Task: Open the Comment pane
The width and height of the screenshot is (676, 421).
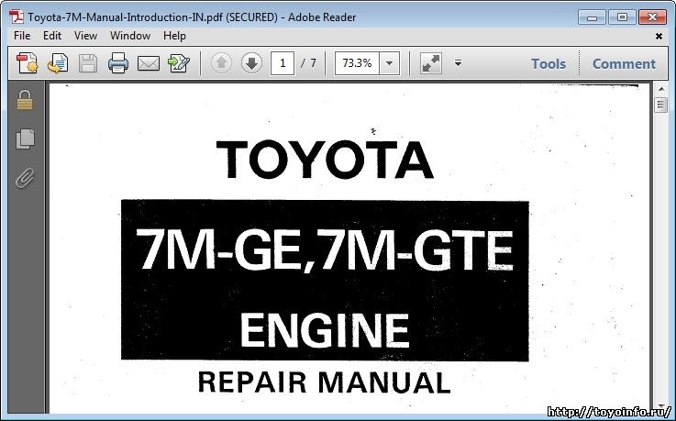Action: tap(624, 64)
